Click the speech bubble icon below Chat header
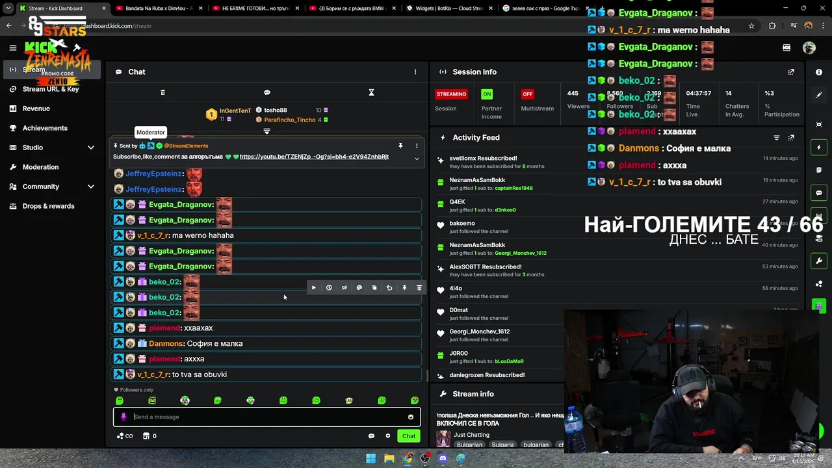 click(x=267, y=92)
